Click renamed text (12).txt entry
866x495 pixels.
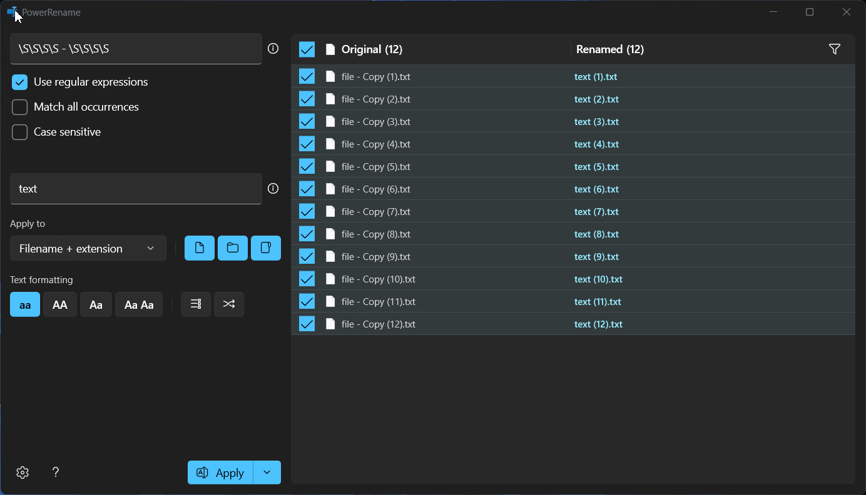point(598,324)
